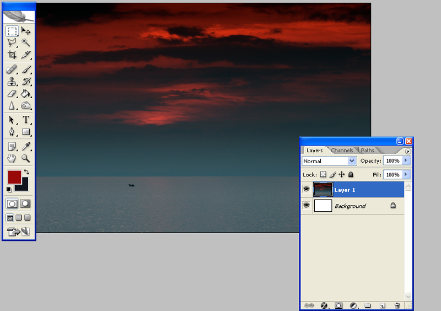Create new fill or adjustment layer
The height and width of the screenshot is (311, 441).
[353, 305]
